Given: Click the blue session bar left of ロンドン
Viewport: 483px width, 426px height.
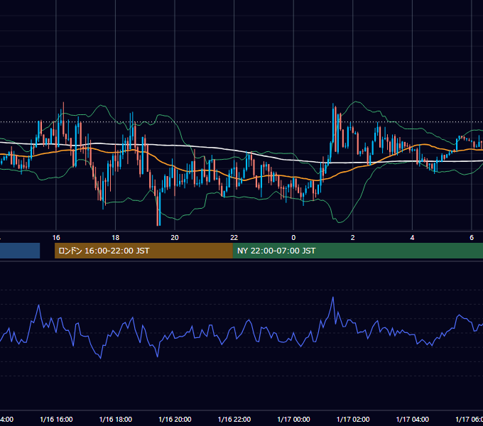Looking at the screenshot, I should pyautogui.click(x=20, y=251).
